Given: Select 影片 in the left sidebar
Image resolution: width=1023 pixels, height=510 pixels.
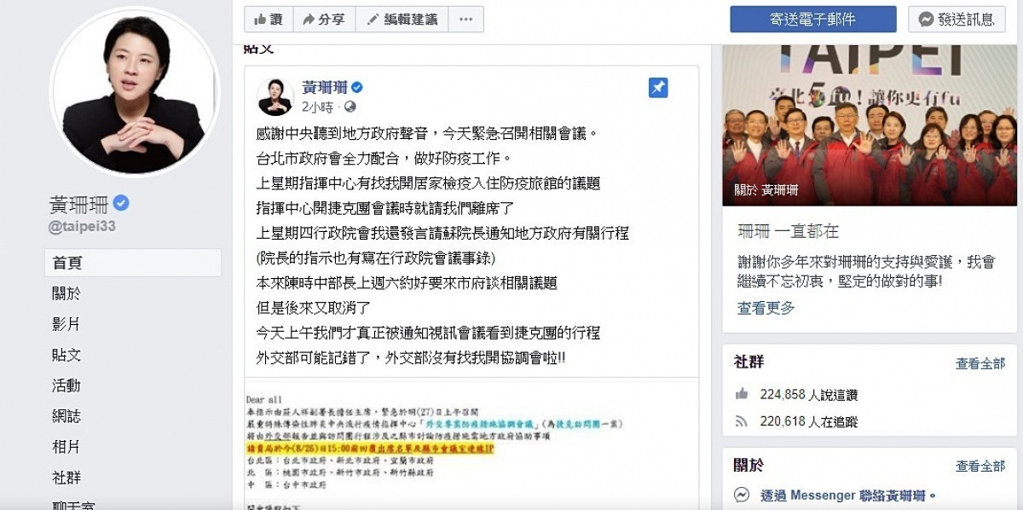Looking at the screenshot, I should (x=66, y=324).
